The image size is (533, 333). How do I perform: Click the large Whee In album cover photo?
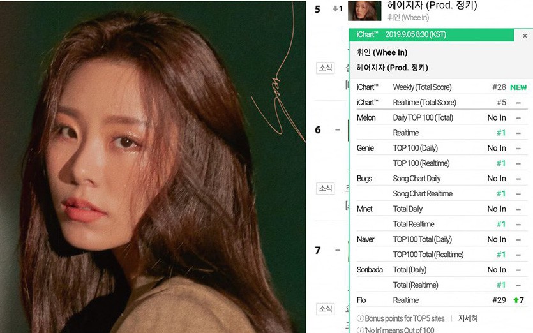click(x=153, y=166)
